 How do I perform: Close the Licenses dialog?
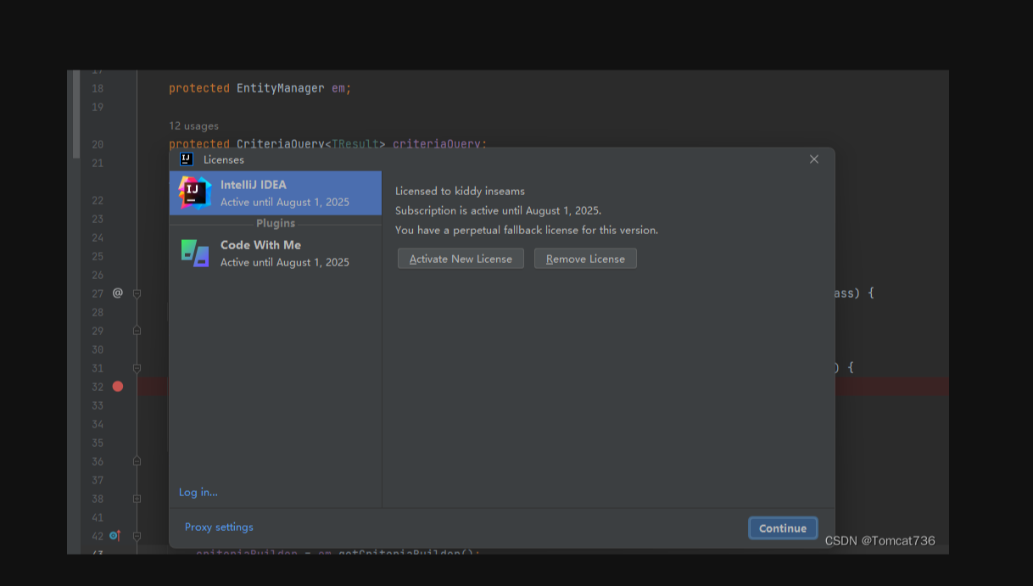814,159
